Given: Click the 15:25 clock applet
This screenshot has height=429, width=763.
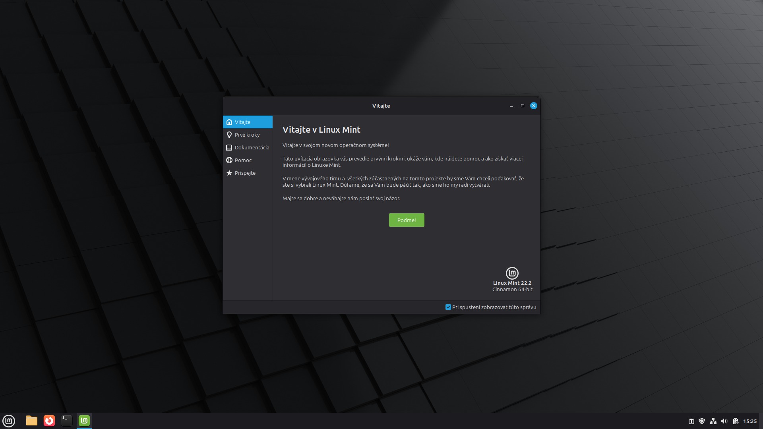Looking at the screenshot, I should (750, 421).
